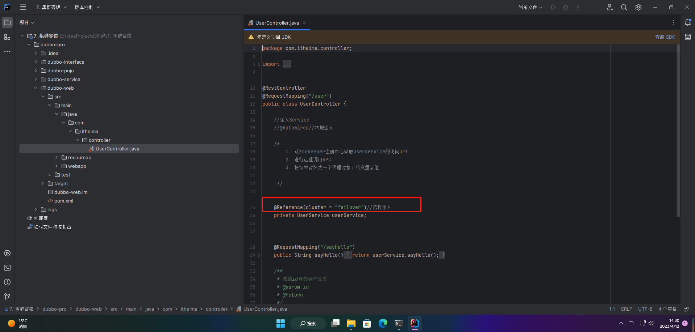
Task: Close the UserController.java tab
Action: [x=304, y=23]
